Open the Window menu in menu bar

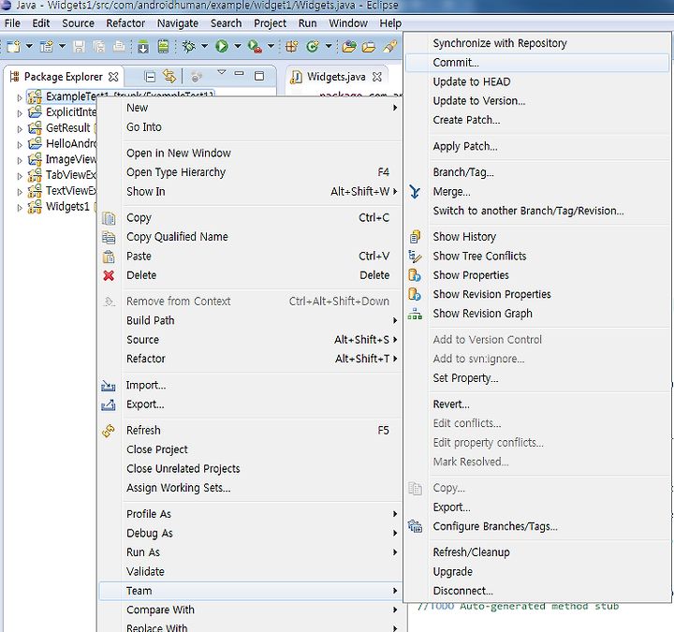click(348, 23)
